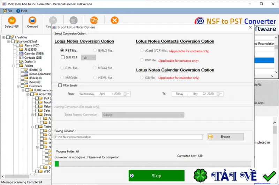
Task: Click the shopping cart buy icon
Action: click(73, 20)
